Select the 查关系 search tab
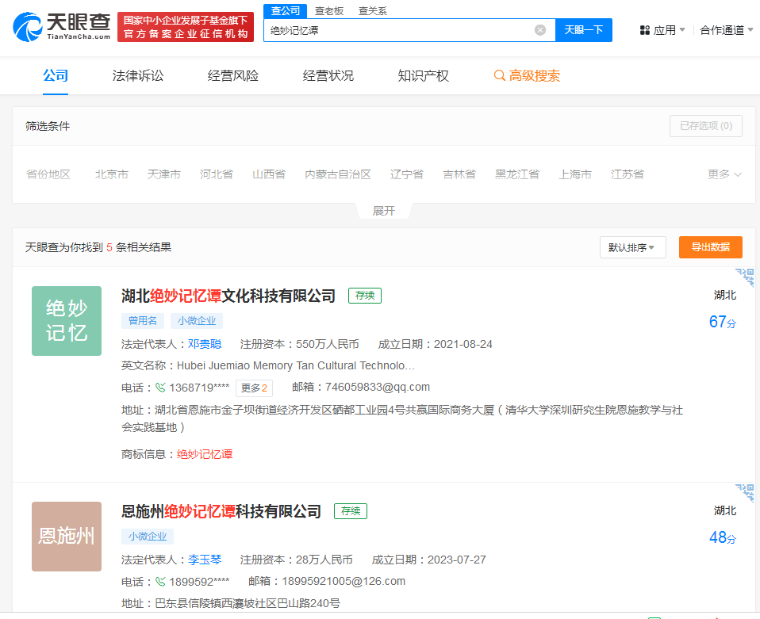Screen dimensions: 760x619 pyautogui.click(x=372, y=10)
